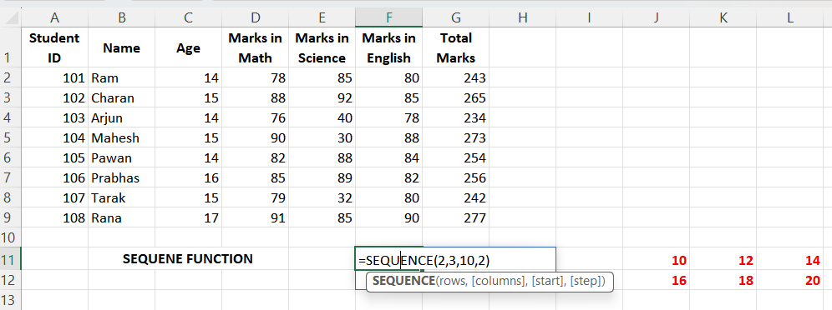Image resolution: width=832 pixels, height=310 pixels.
Task: Select Total Marks cell 273
Action: pos(456,138)
